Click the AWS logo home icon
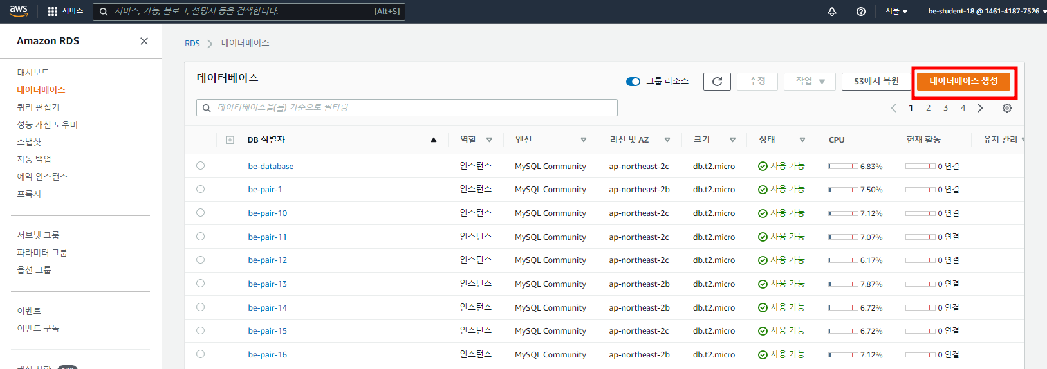The image size is (1047, 369). click(19, 11)
